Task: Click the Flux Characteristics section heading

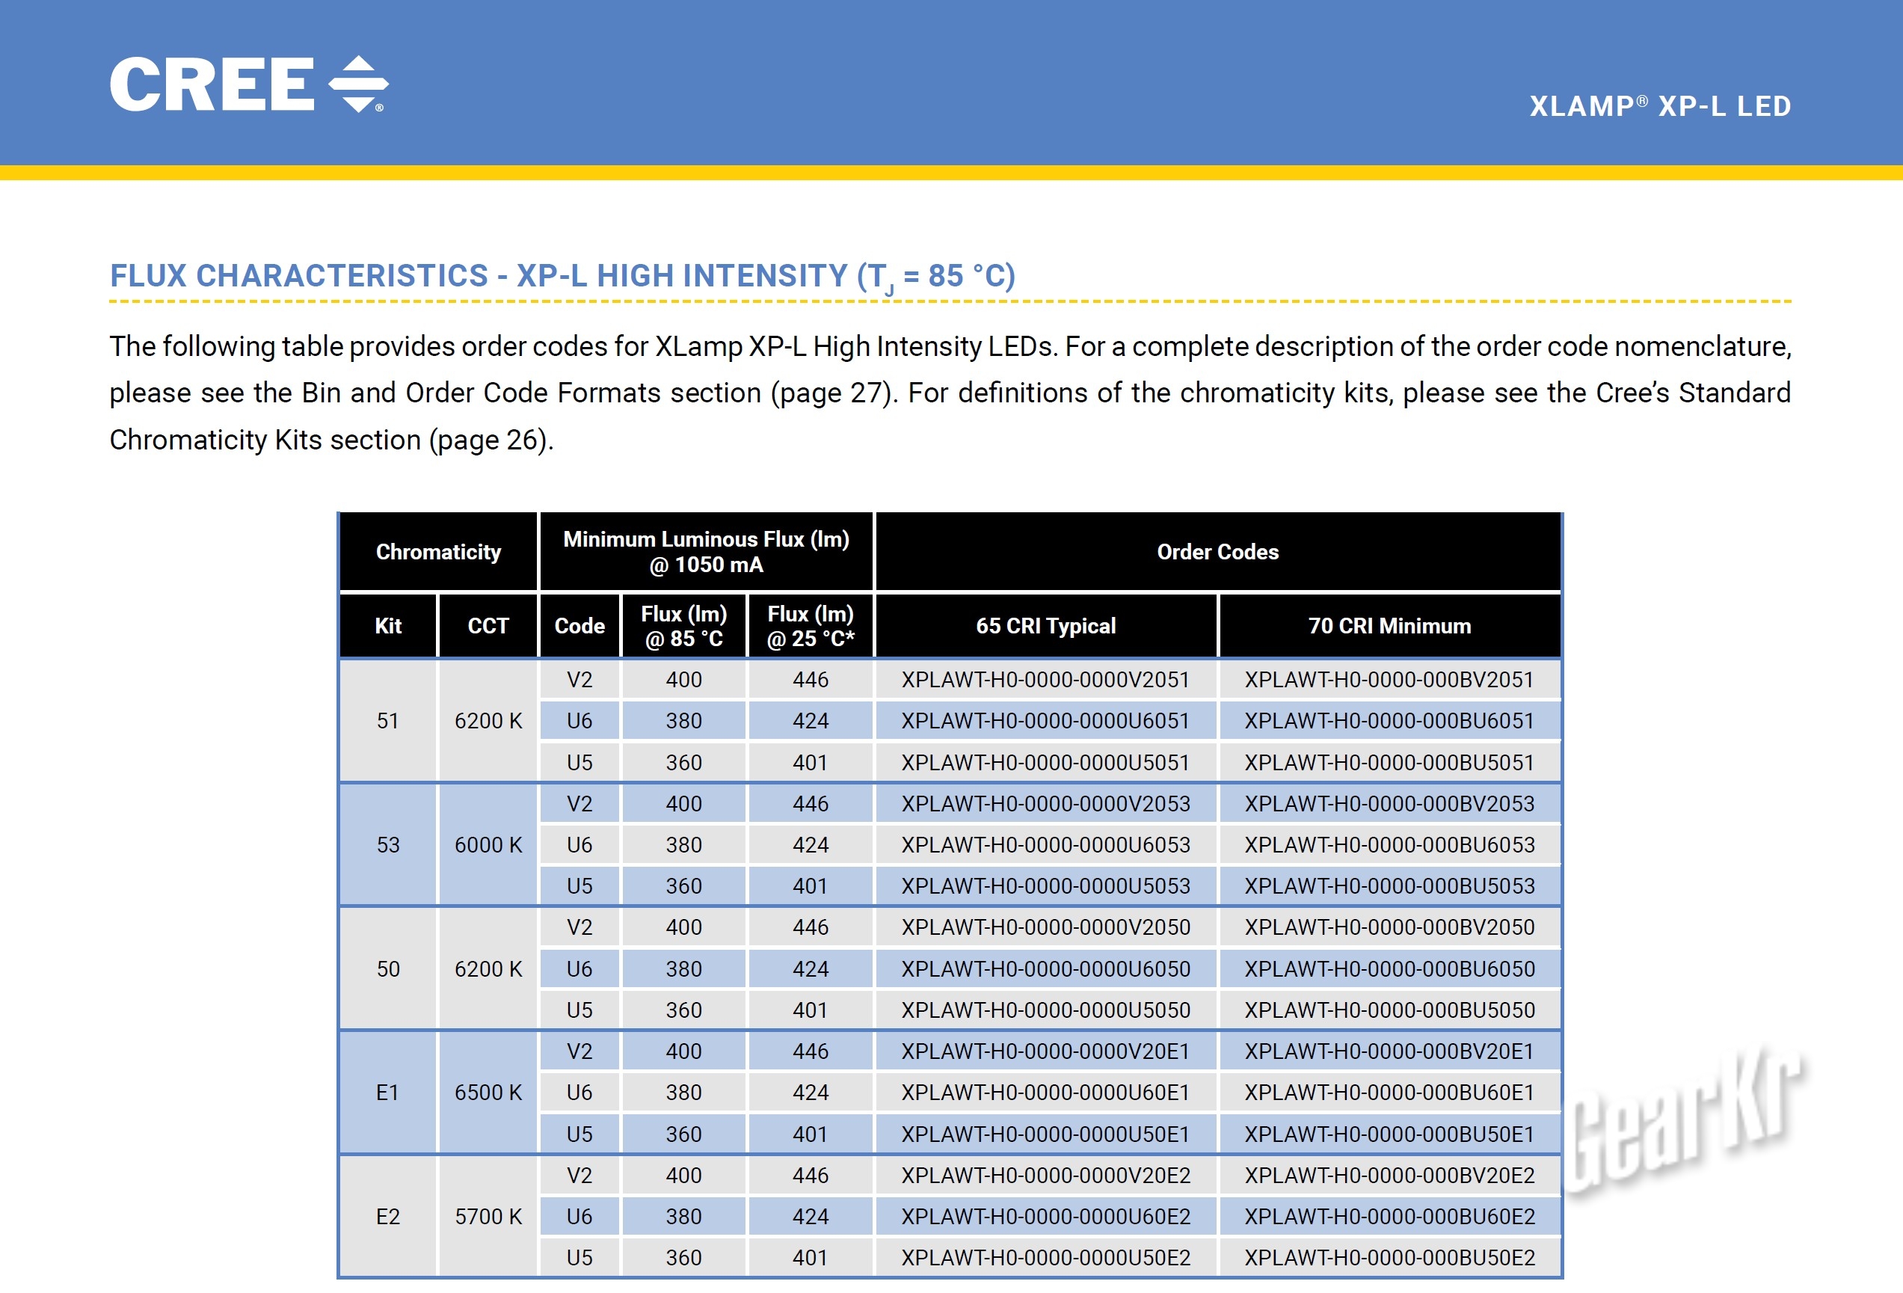Action: click(562, 277)
